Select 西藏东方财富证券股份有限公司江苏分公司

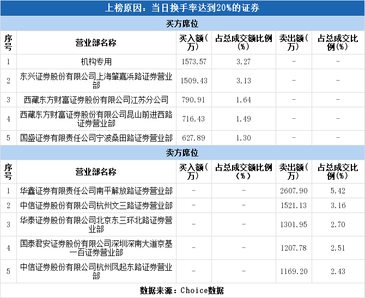tap(96, 100)
